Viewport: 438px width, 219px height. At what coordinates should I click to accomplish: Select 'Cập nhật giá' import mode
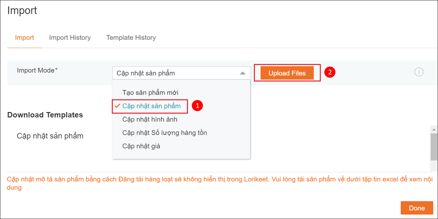pyautogui.click(x=141, y=146)
